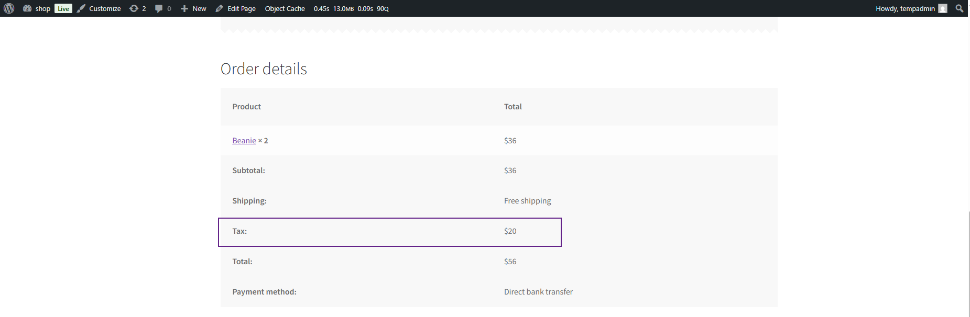Click the tempadmin avatar image

[x=943, y=8]
